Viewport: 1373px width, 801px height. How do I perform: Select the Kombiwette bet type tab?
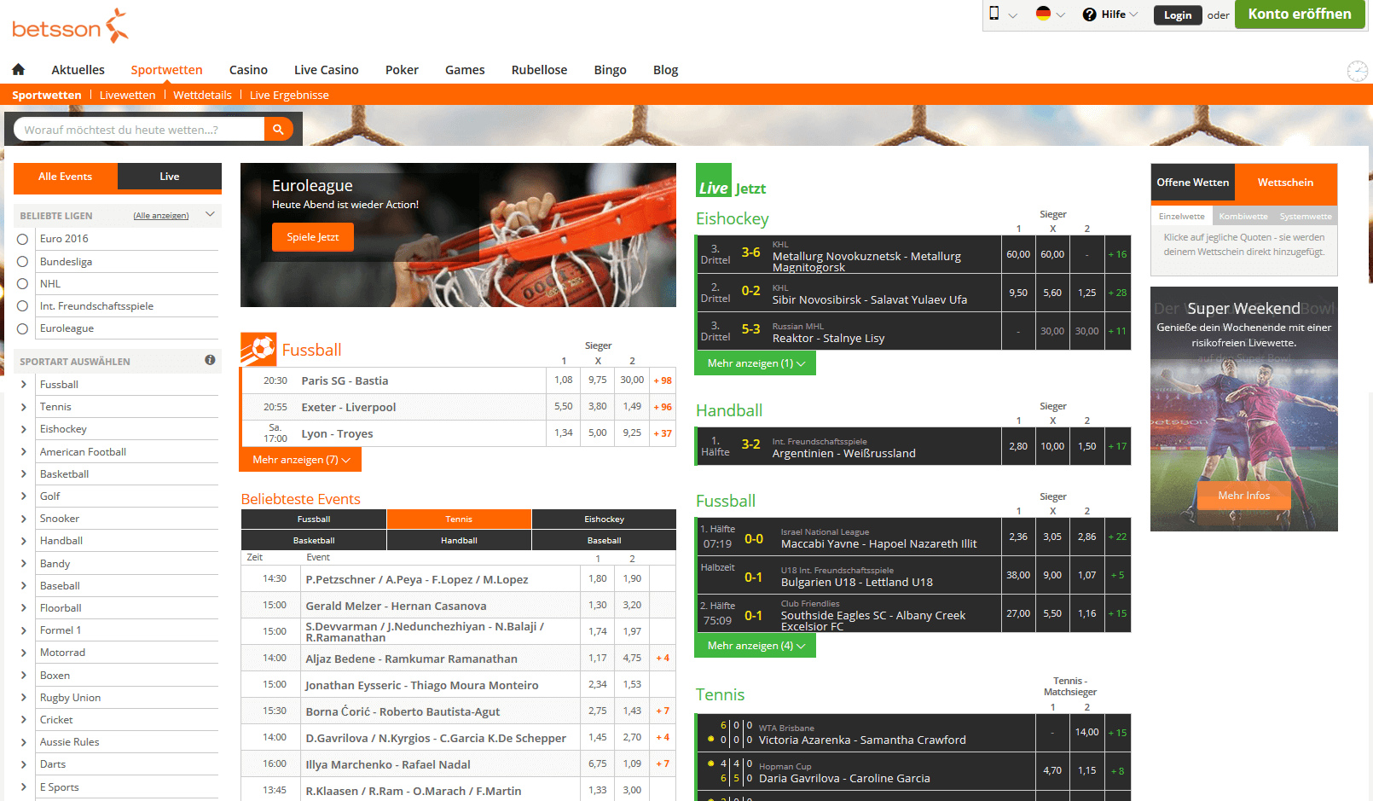pos(1243,217)
